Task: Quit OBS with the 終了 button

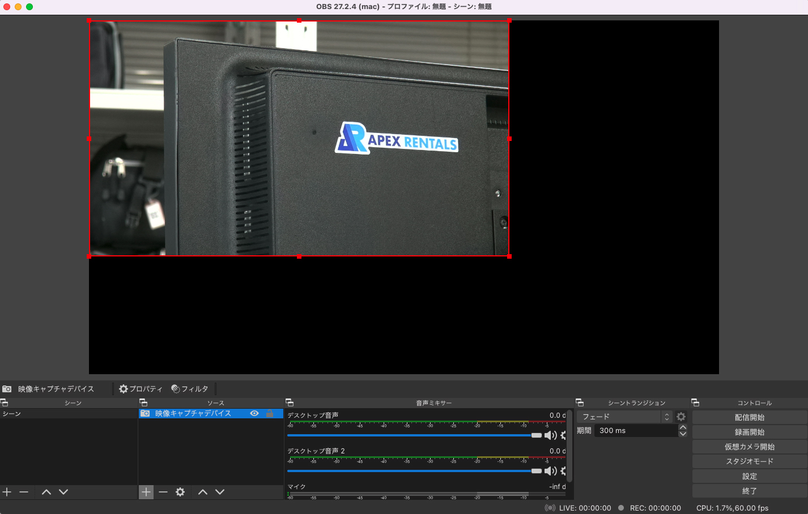Action: click(x=750, y=491)
